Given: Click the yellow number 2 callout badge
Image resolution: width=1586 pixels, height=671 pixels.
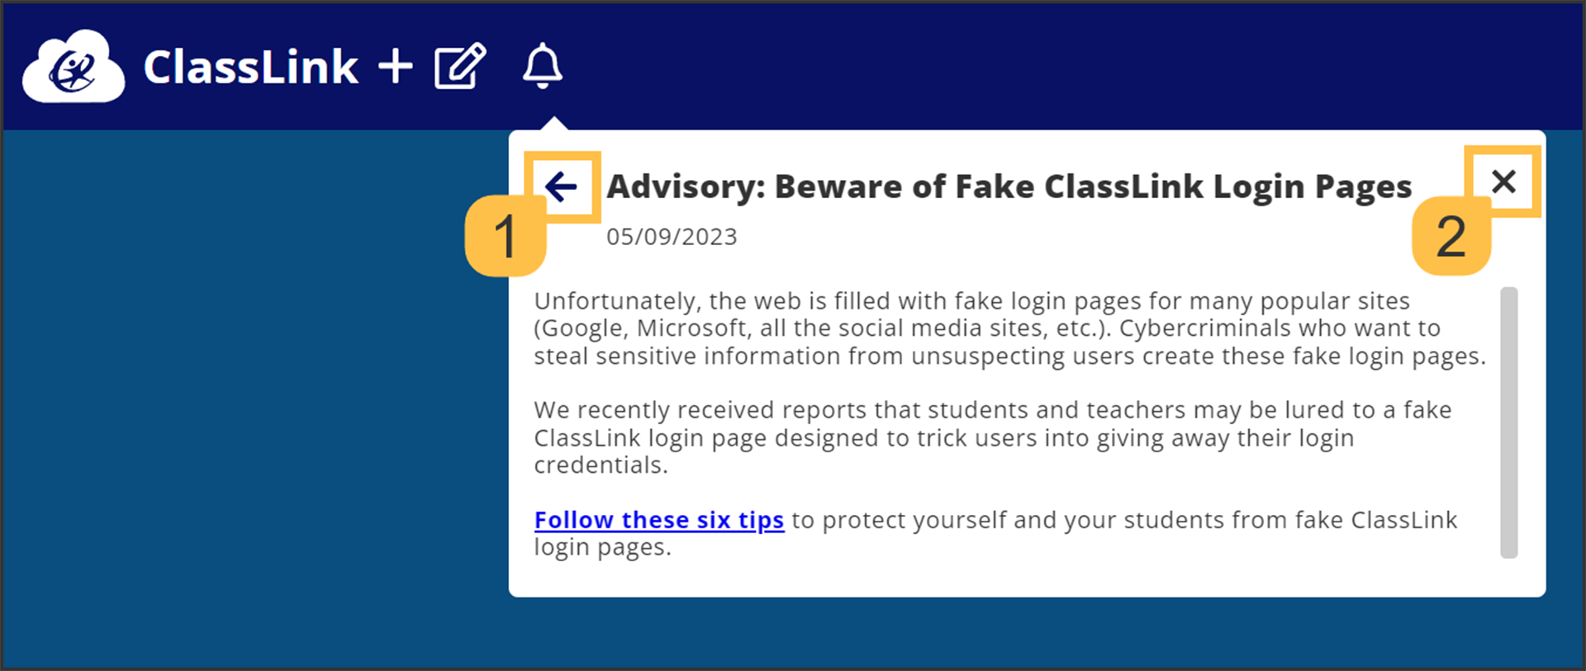Looking at the screenshot, I should pos(1451,236).
